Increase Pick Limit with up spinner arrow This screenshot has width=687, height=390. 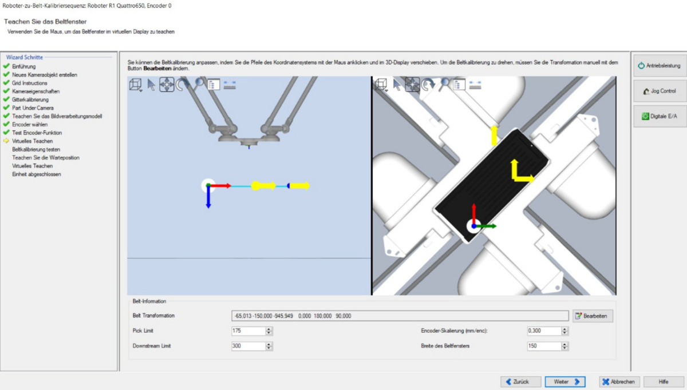269,329
